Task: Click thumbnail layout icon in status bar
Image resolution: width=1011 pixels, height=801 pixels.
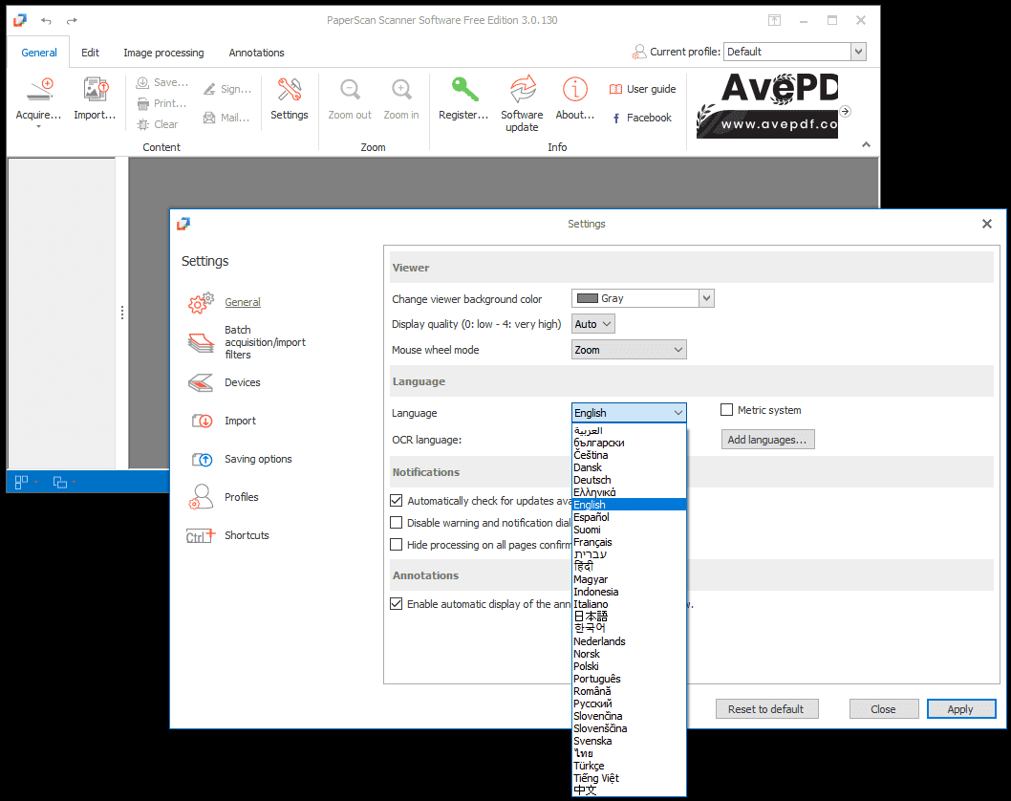Action: (21, 482)
